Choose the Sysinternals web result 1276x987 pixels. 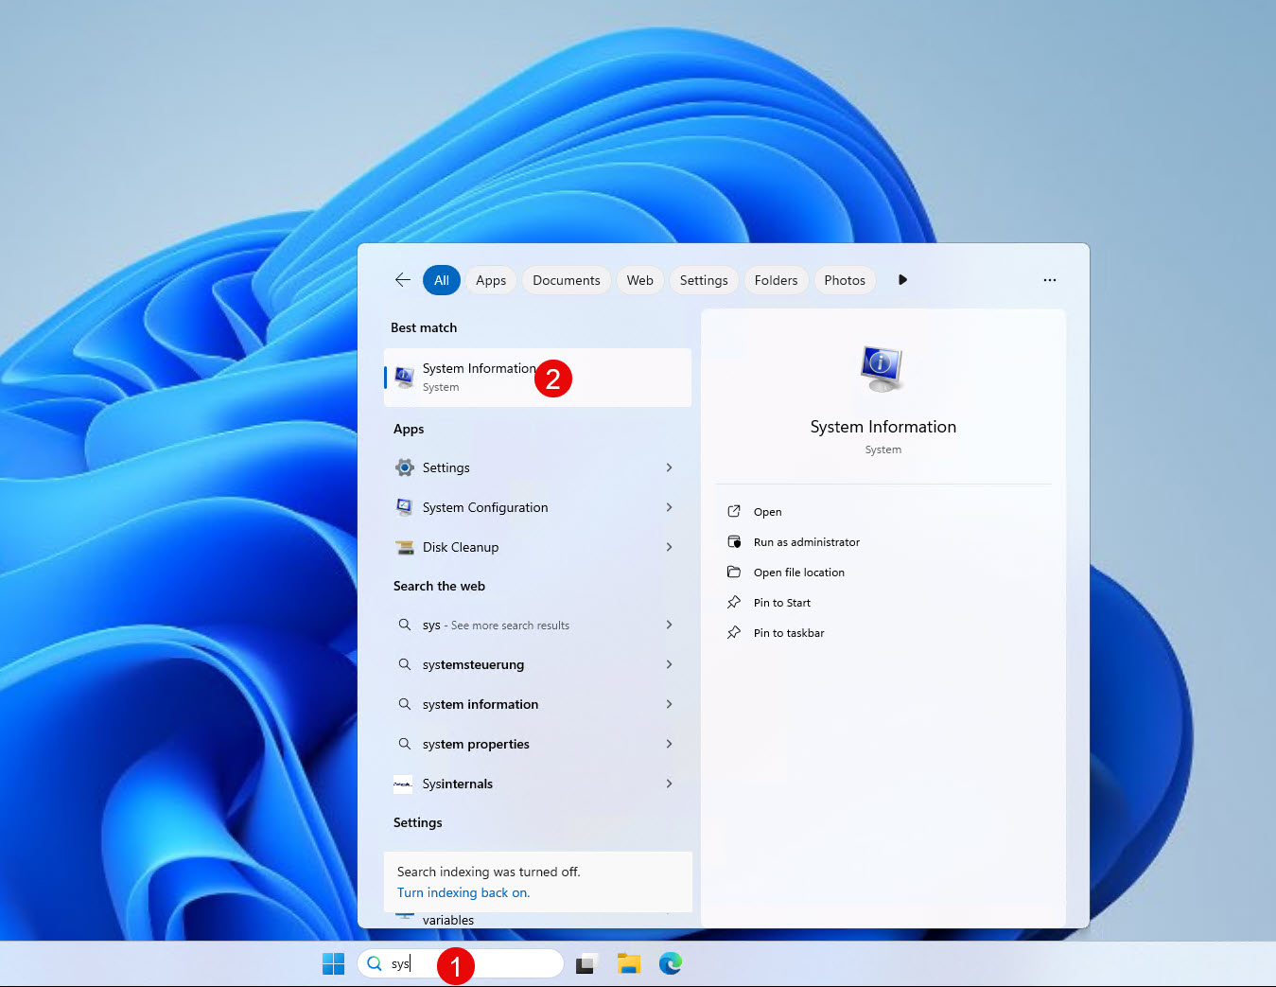458,784
